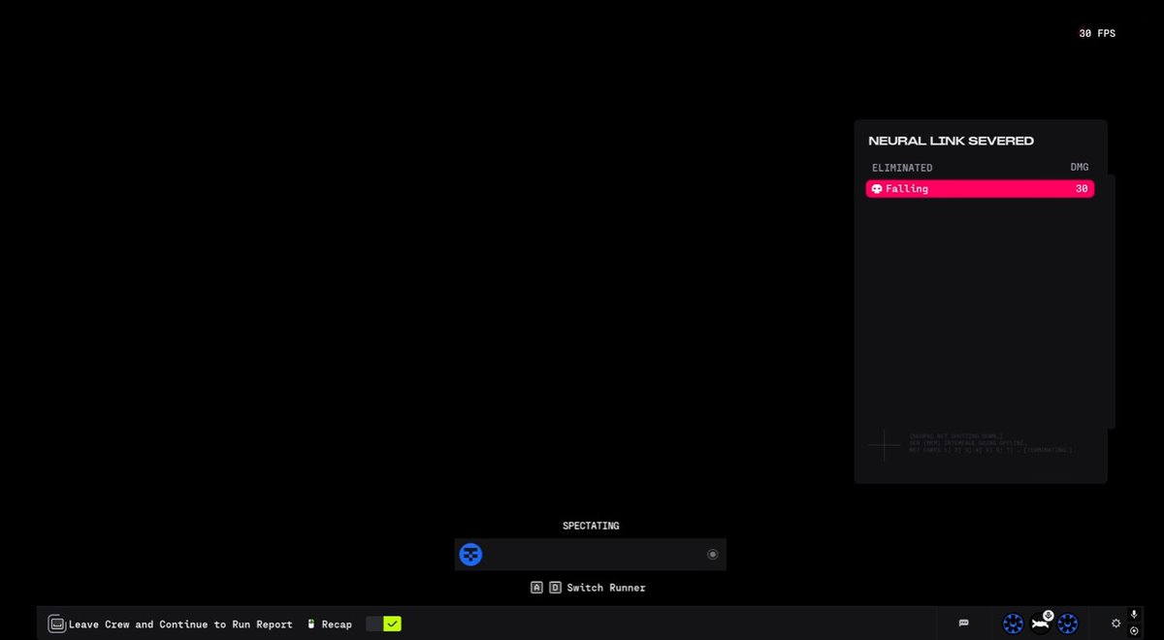Toggle the green checkmark Recap switch
Viewport: 1164px width, 640px height.
(x=384, y=624)
